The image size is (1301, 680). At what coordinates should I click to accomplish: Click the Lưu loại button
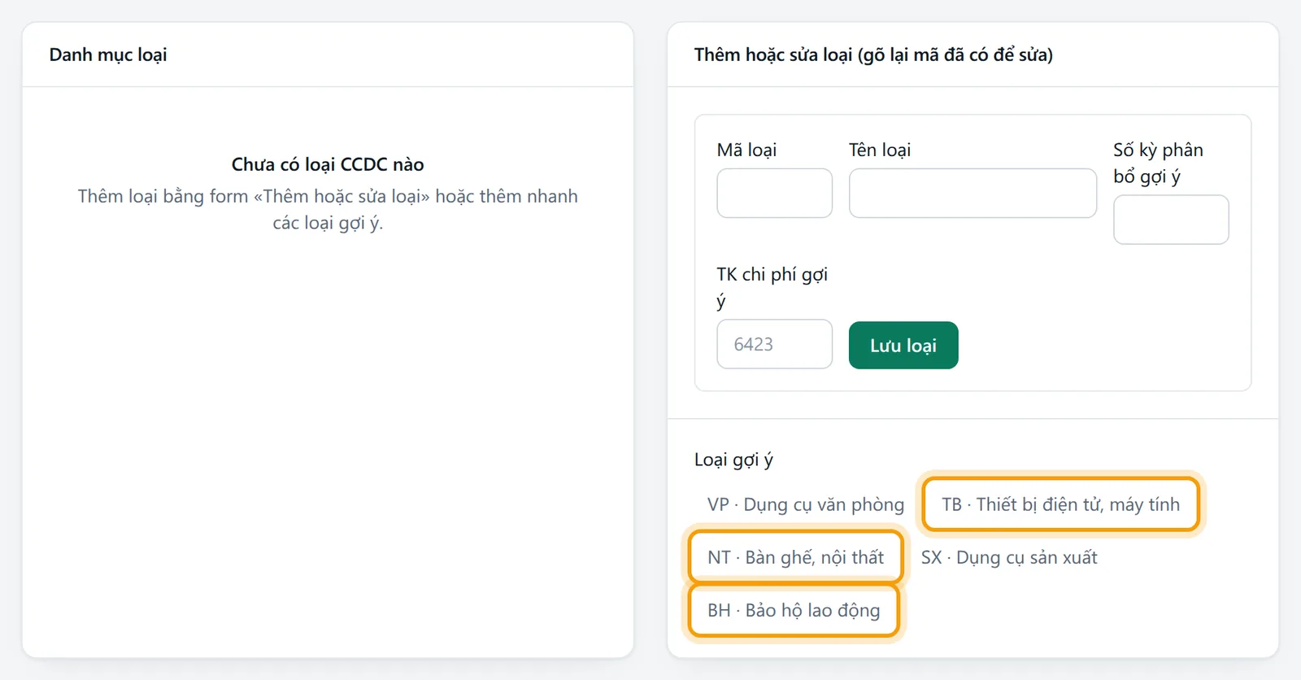(x=903, y=346)
